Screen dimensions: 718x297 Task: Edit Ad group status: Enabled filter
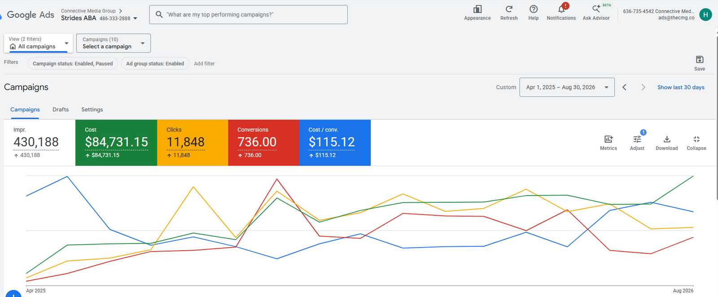[x=155, y=64]
